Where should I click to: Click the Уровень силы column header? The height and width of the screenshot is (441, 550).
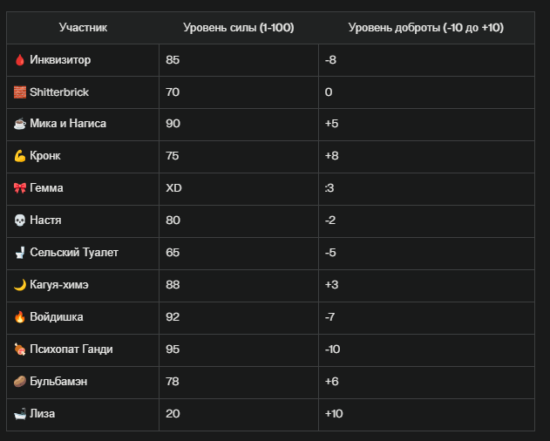click(239, 27)
